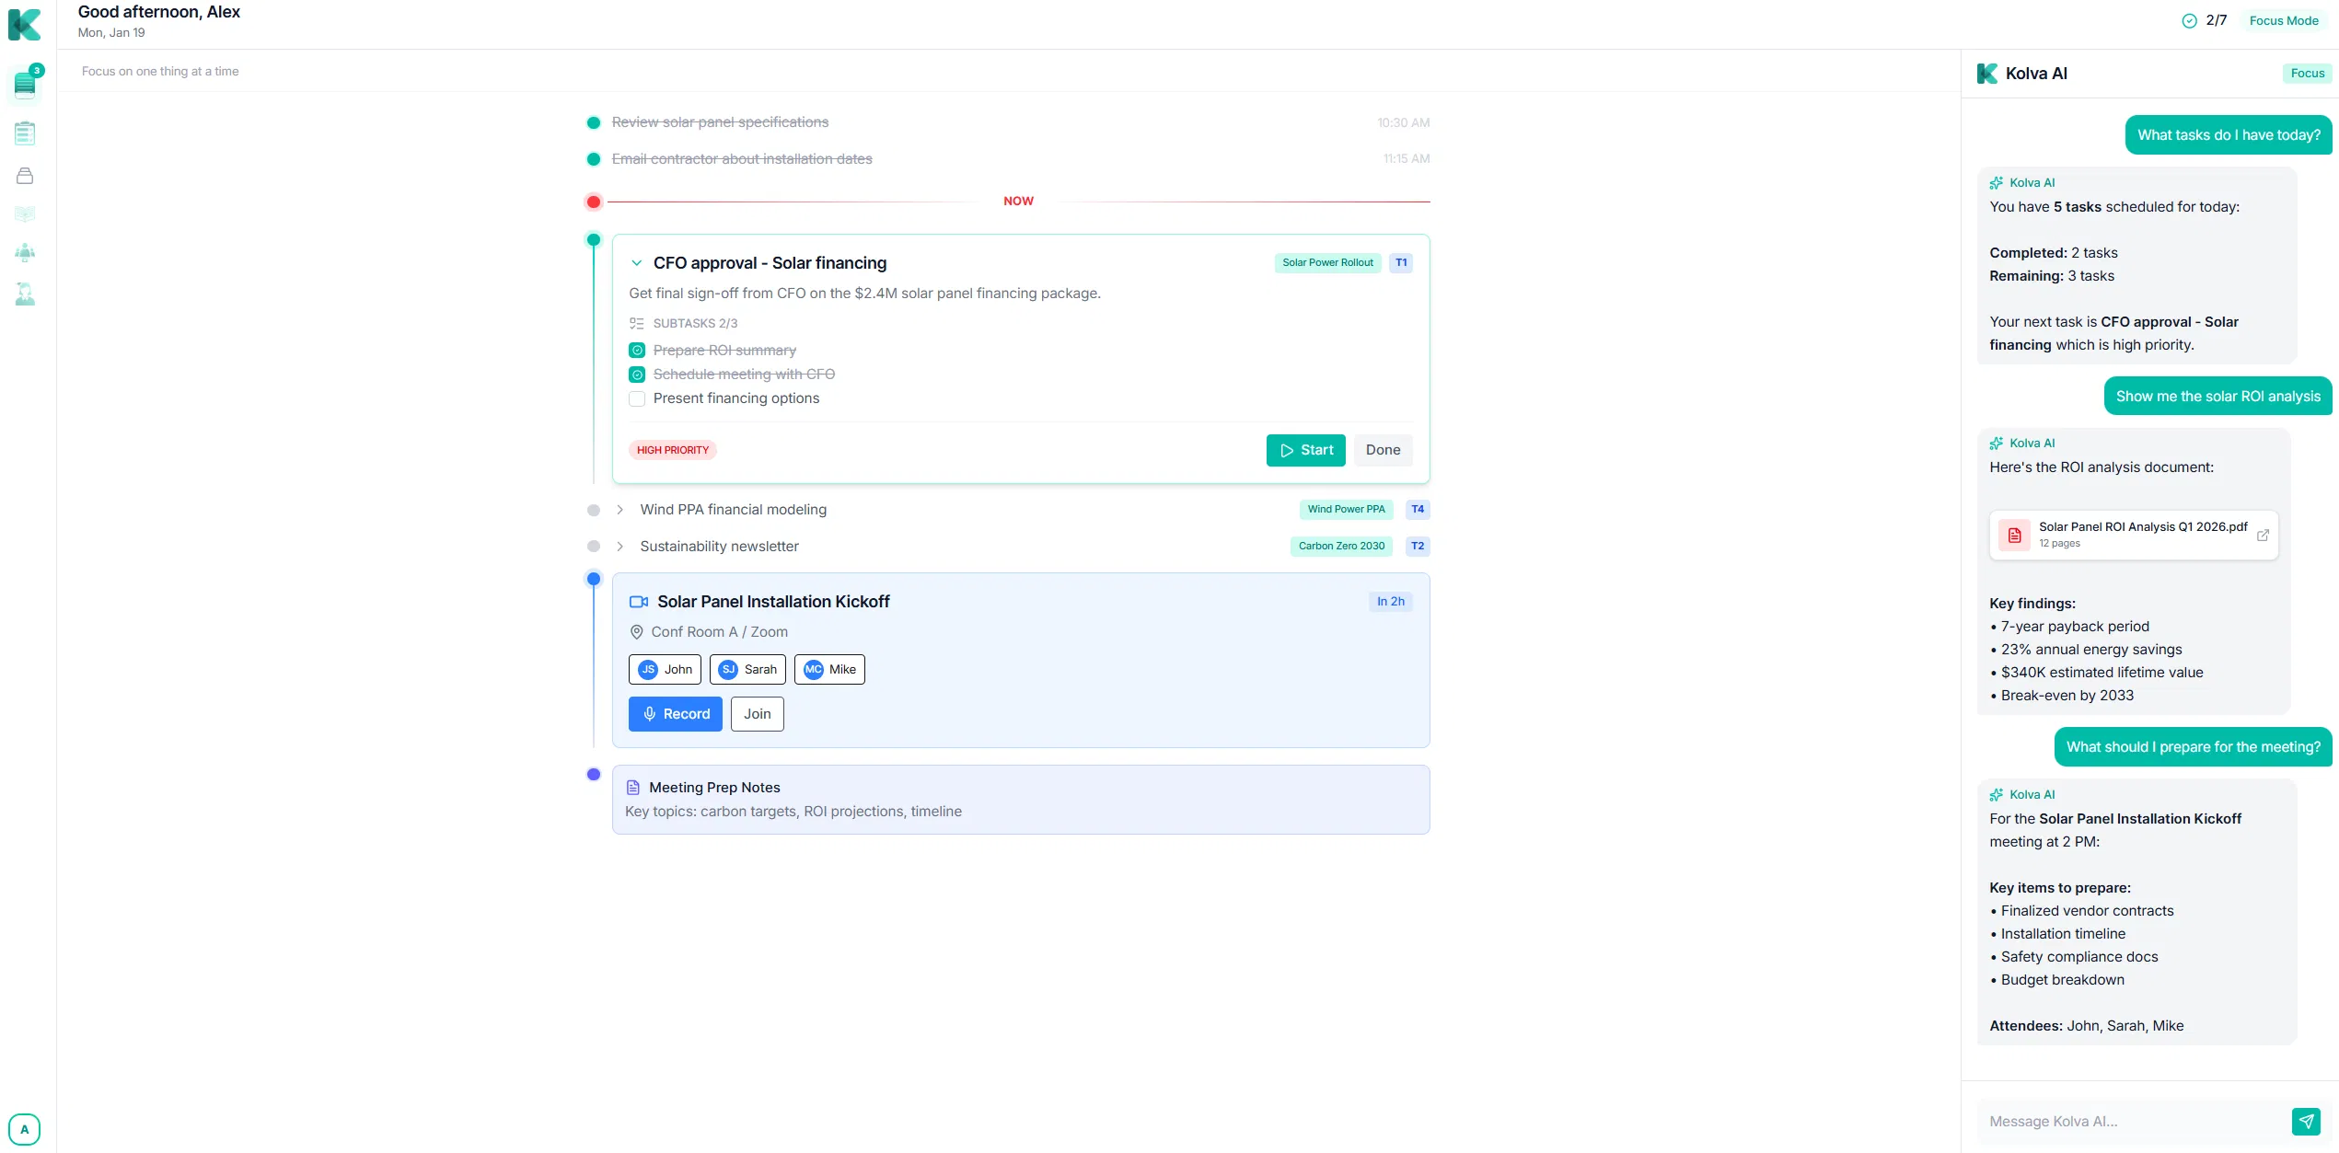
Task: Expand the Wind PPA financial modeling task
Action: [x=619, y=509]
